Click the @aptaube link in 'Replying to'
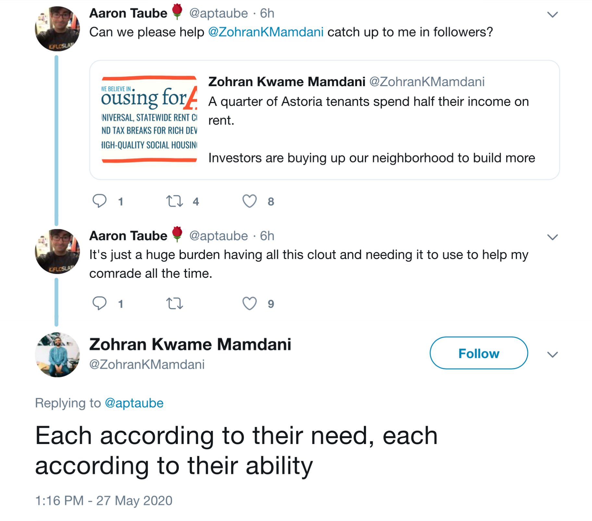This screenshot has width=592, height=521. (x=134, y=403)
